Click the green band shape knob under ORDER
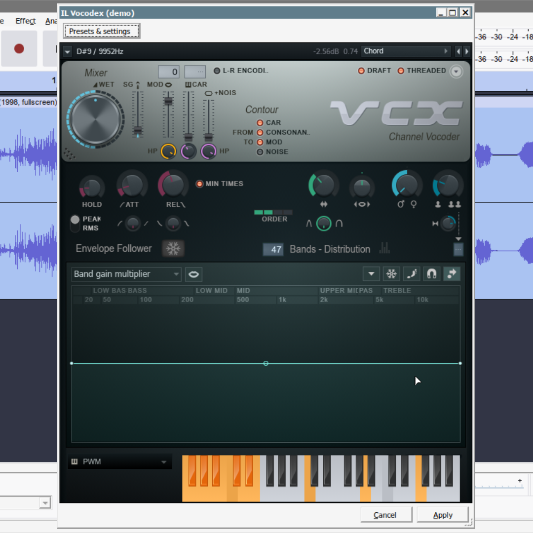 pos(324,224)
